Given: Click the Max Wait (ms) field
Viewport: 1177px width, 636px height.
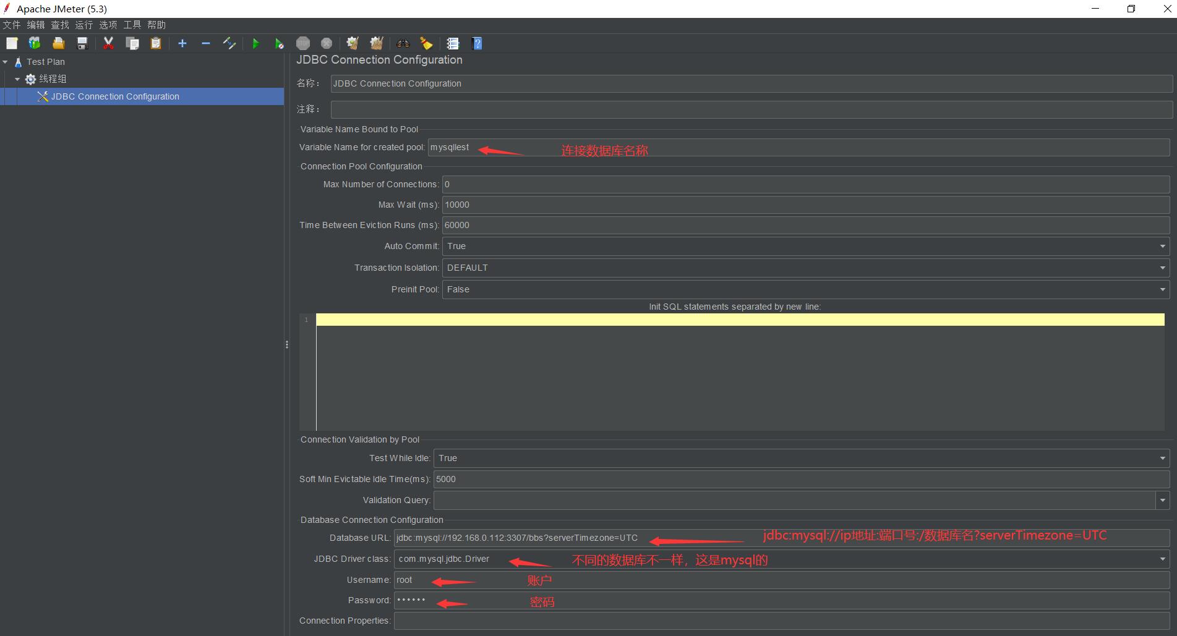Looking at the screenshot, I should (x=806, y=205).
